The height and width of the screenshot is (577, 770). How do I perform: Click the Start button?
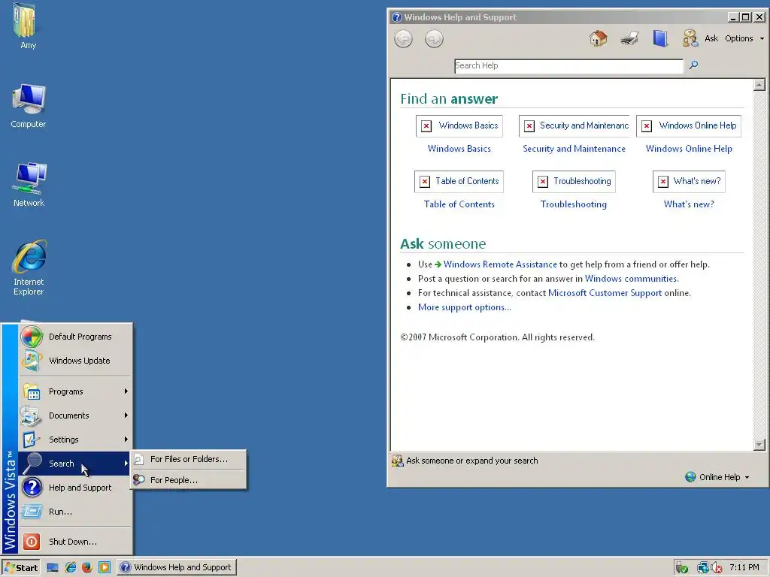pyautogui.click(x=20, y=568)
